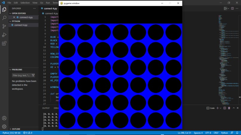Click the bottom-right circle of the game board

[x=173, y=120]
